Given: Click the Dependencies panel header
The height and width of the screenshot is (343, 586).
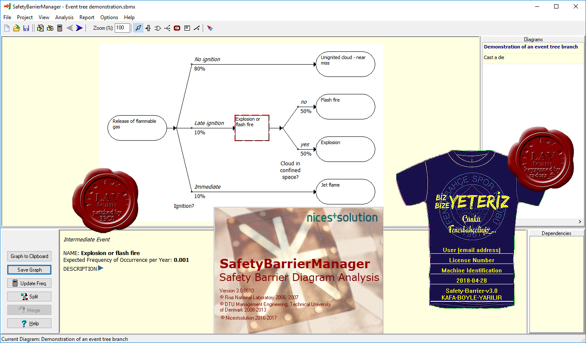Looking at the screenshot, I should [x=556, y=233].
